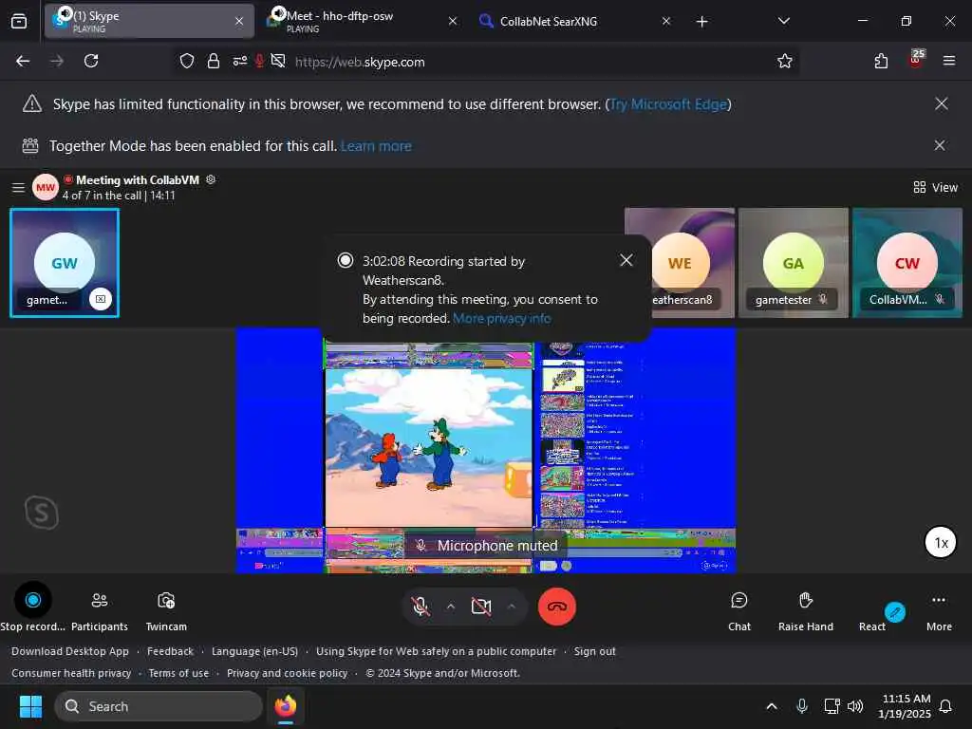
Task: Open the Feedback link
Action: (x=171, y=651)
